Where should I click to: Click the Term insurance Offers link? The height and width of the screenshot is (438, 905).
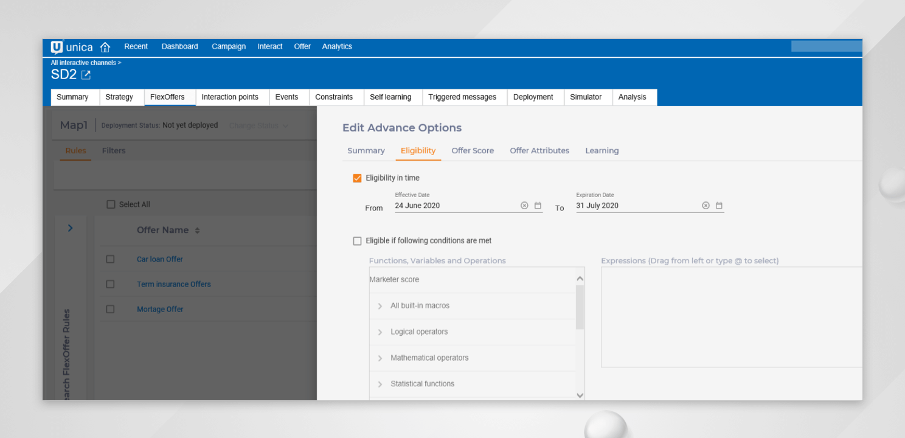coord(173,284)
